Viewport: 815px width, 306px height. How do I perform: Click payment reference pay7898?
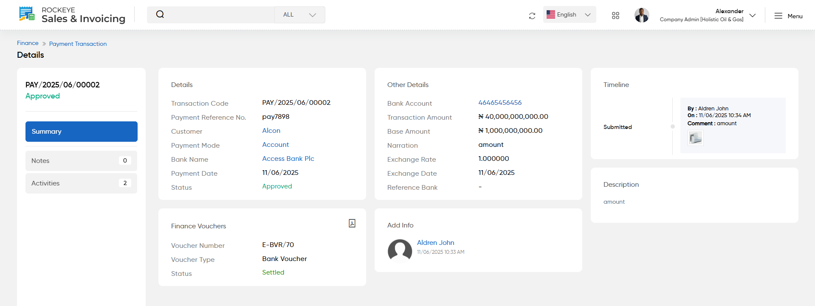[276, 117]
